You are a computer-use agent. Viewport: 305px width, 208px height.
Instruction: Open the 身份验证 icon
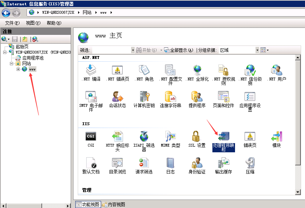[197, 163]
